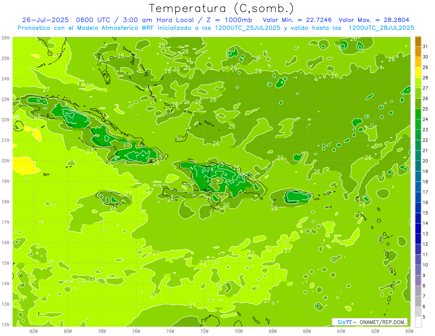
Task: Click the "18N" latitude axis label
Action: click(x=5, y=202)
